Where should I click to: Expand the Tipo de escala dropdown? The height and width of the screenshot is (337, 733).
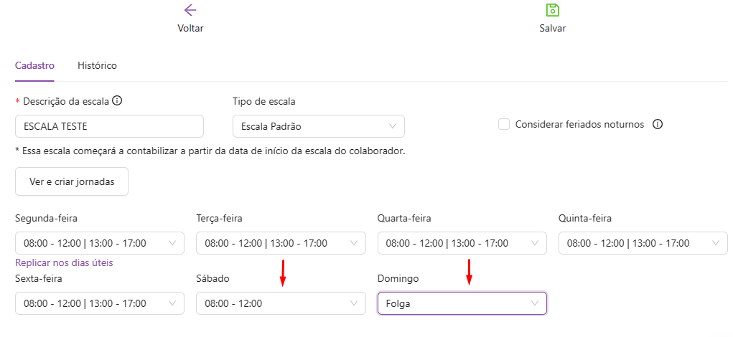click(318, 126)
